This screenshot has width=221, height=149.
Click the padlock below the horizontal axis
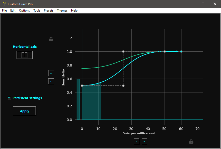(191, 142)
